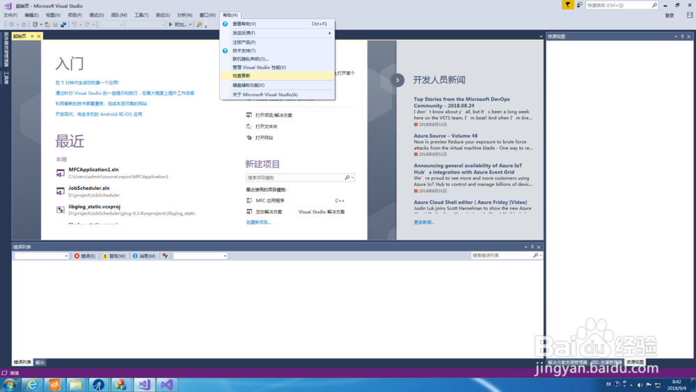Click the navigate forward toolbar icon
The width and height of the screenshot is (696, 392).
[x=24, y=24]
